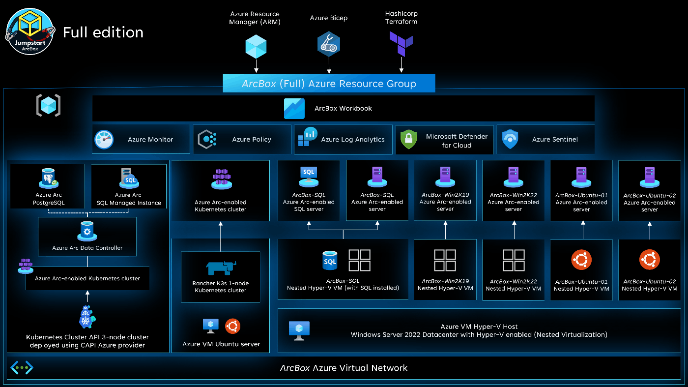688x387 pixels.
Task: Click the Azure Bicep label
Action: click(x=329, y=18)
